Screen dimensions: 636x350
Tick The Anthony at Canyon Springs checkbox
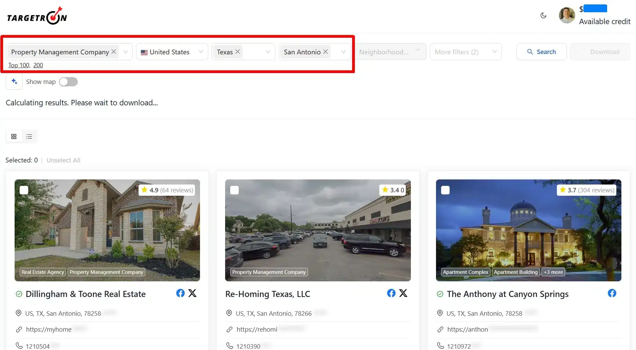445,190
